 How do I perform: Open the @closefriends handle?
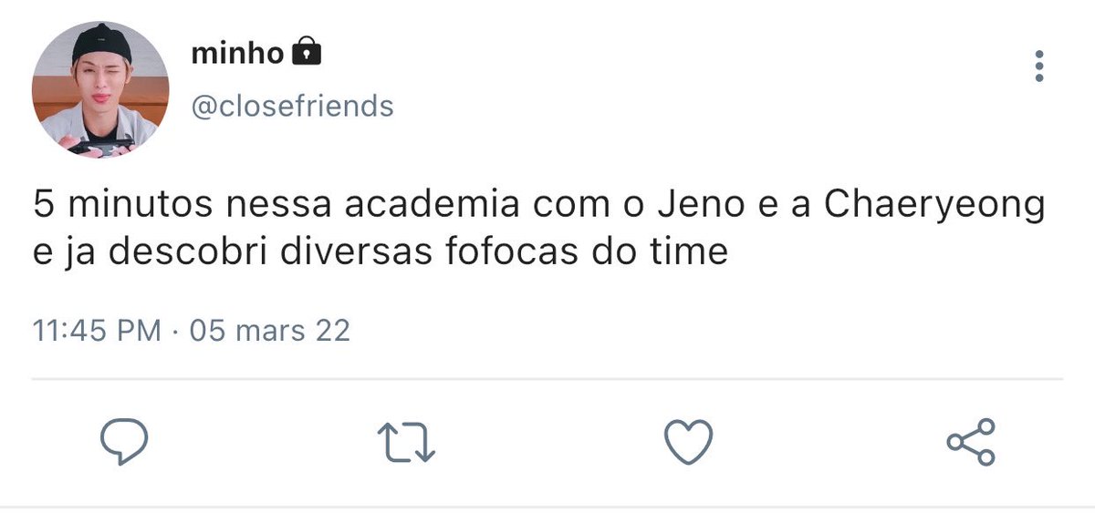pyautogui.click(x=292, y=108)
